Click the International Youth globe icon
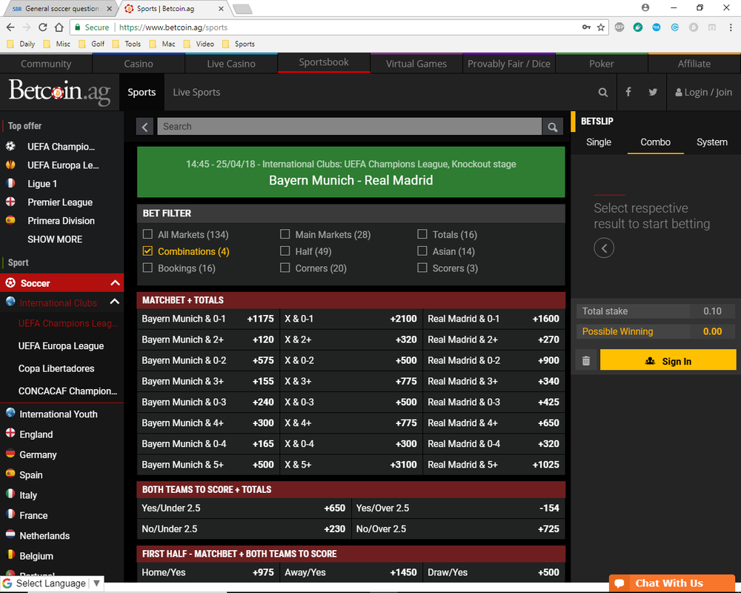The image size is (741, 593). tap(10, 413)
